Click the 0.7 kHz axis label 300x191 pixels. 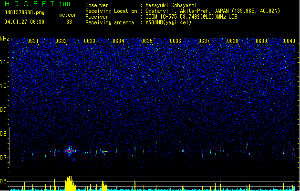(4, 158)
